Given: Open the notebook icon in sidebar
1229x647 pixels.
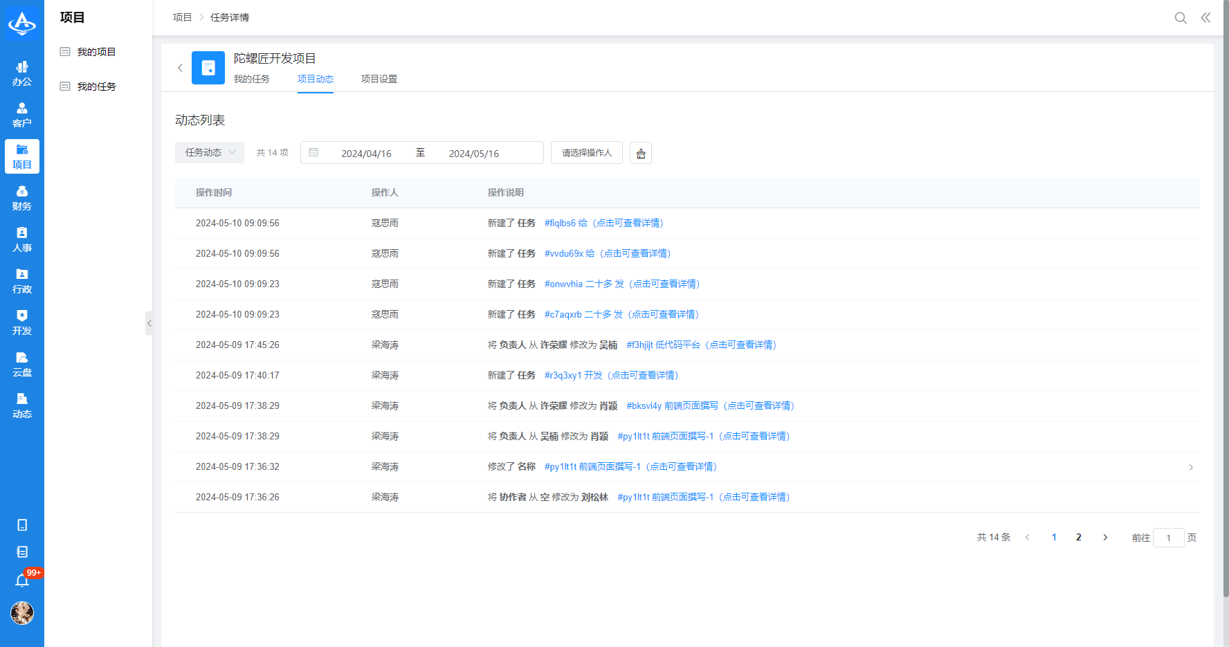Looking at the screenshot, I should [22, 552].
